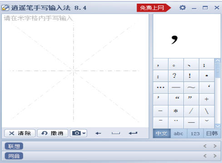Insert the tilde ~ symbol
Image resolution: width=222 pixels, height=163 pixels.
click(x=191, y=87)
